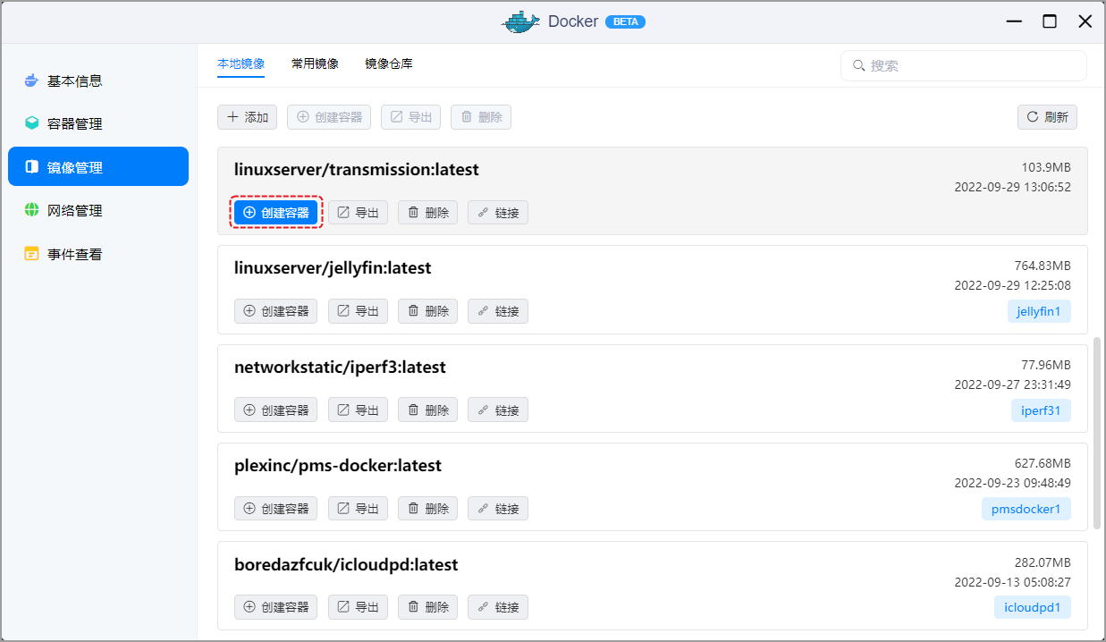Click 导出 for the jellyfin image
The height and width of the screenshot is (642, 1106).
point(358,310)
